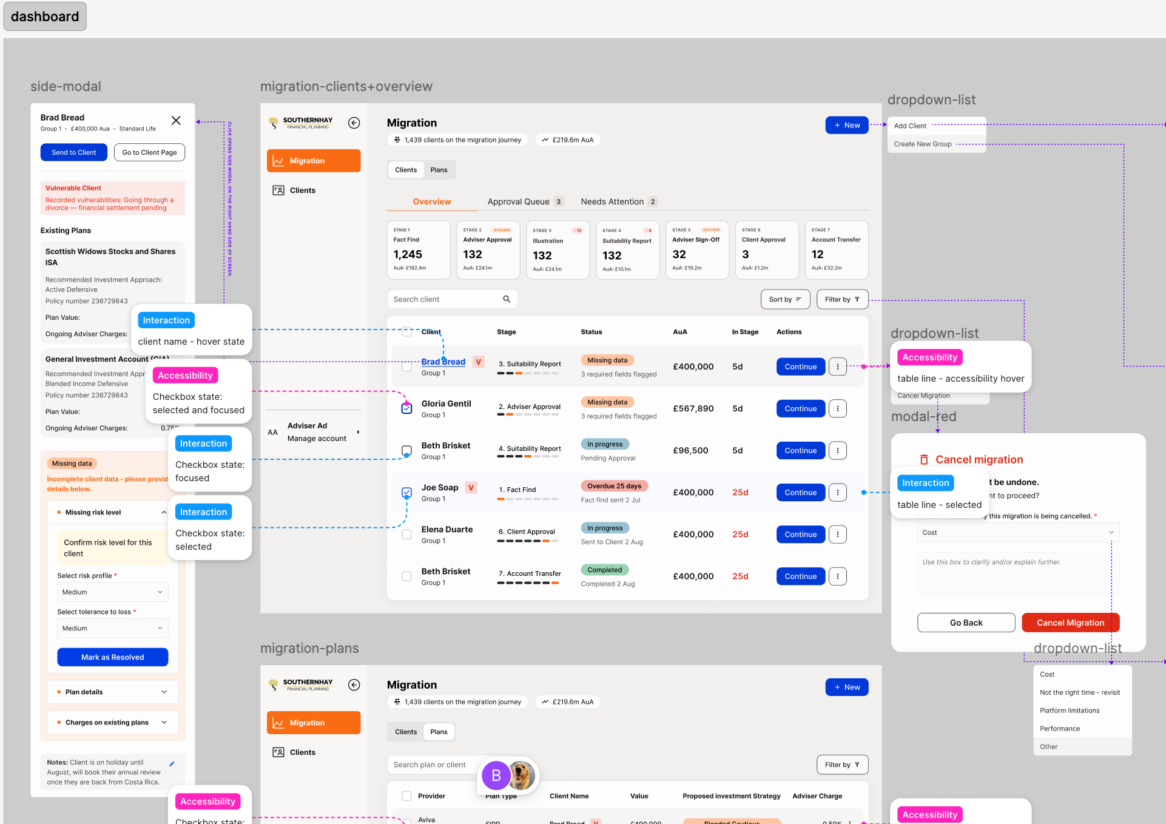Open the Cost reason dropdown in cancel modal
Screen dimensions: 1166x824
(1018, 532)
